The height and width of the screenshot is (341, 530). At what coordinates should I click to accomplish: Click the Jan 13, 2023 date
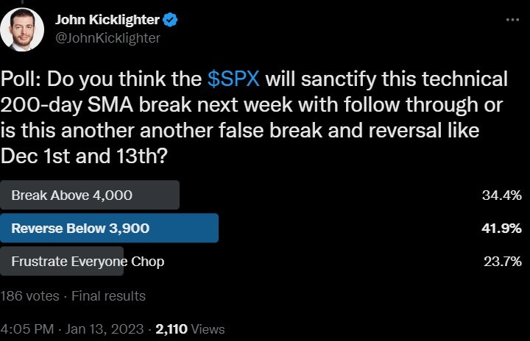105,329
